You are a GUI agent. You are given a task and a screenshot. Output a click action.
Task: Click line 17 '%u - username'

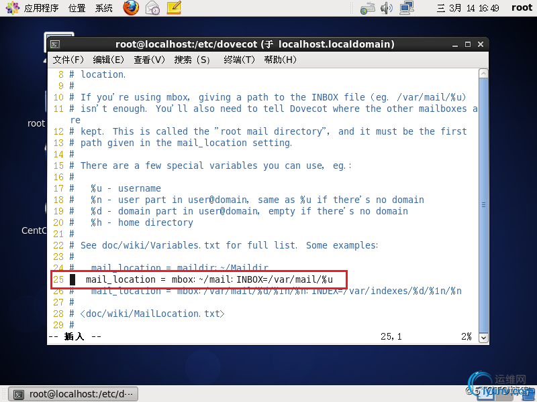[x=126, y=188]
